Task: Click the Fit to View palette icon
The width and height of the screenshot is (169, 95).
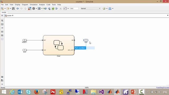Action: click(2, 24)
